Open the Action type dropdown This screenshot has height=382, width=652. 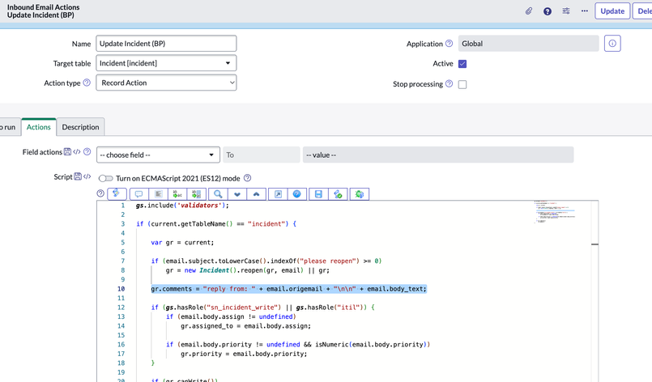point(166,83)
